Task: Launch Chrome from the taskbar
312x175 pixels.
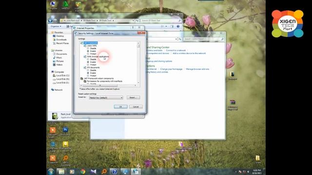Action: pyautogui.click(x=83, y=172)
